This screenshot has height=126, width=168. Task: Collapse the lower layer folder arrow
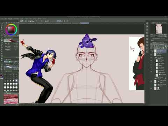(154, 78)
